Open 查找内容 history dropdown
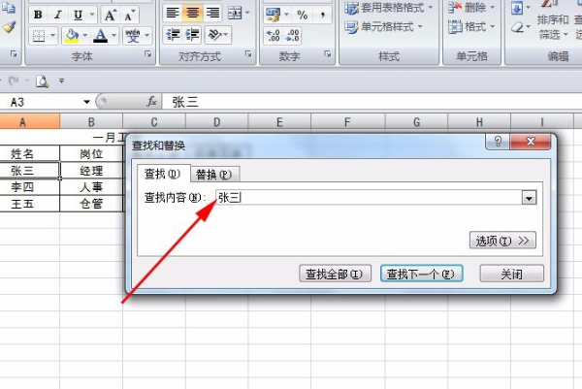 529,198
